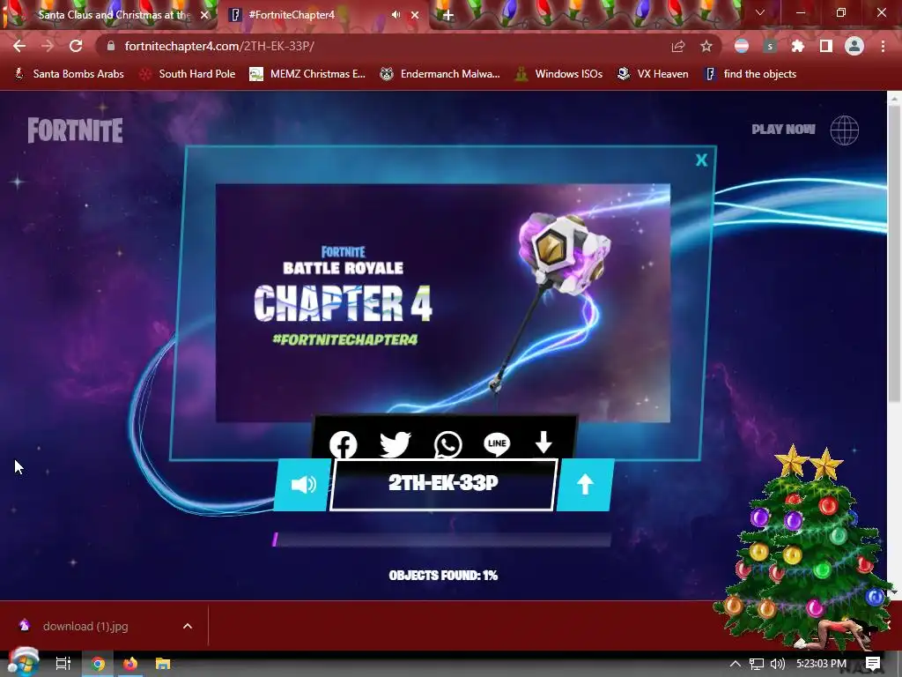Open Santa Bombs Arabs bookmark
The image size is (902, 677).
pyautogui.click(x=69, y=74)
